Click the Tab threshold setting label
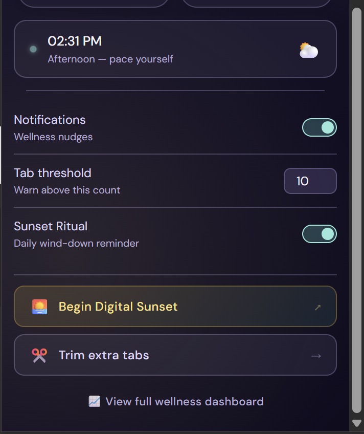This screenshot has width=364, height=434. (x=53, y=173)
